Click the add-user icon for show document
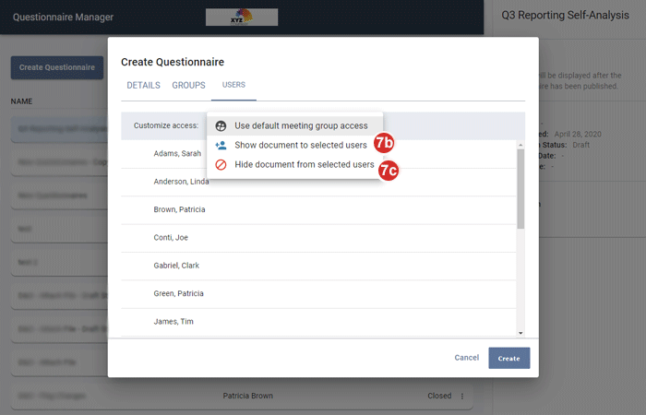The image size is (646, 415). (x=221, y=146)
